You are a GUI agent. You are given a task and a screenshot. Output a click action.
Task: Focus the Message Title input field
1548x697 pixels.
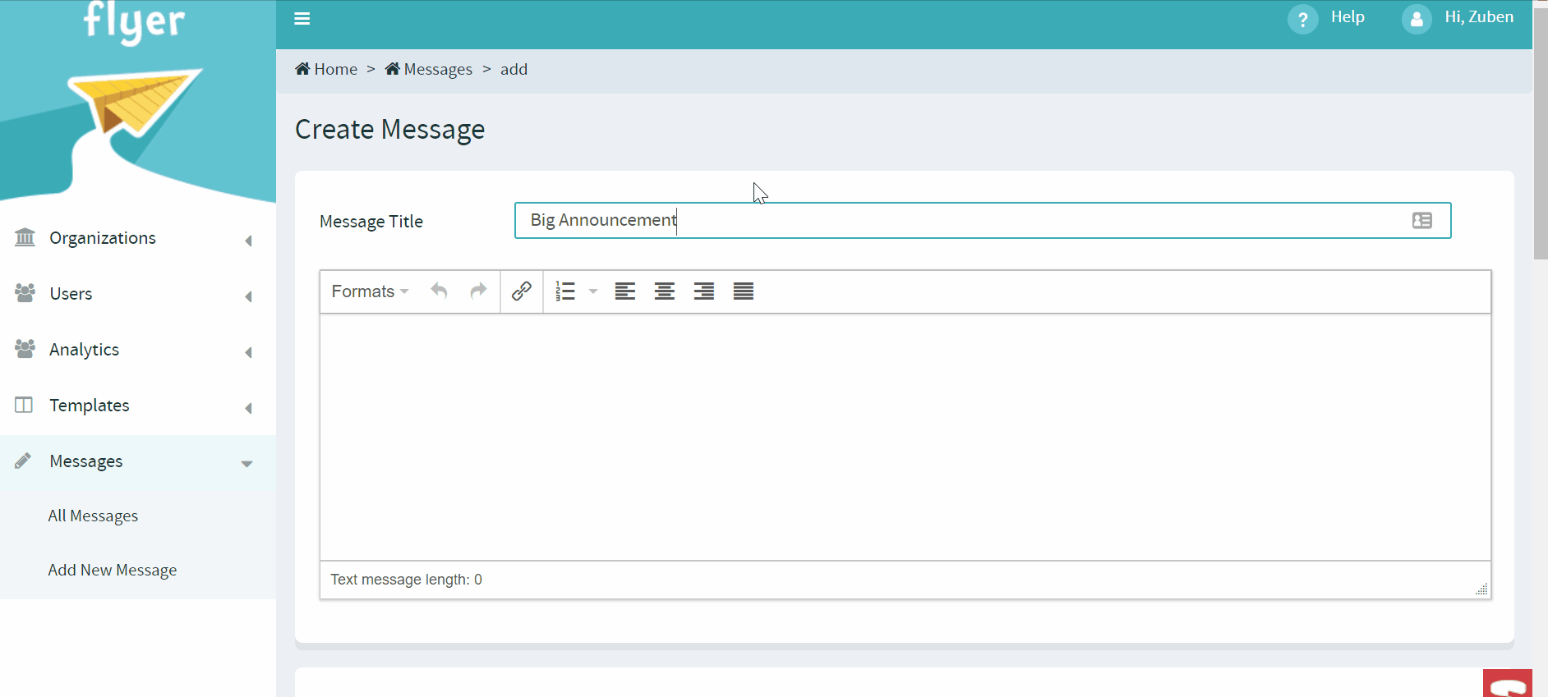(983, 220)
